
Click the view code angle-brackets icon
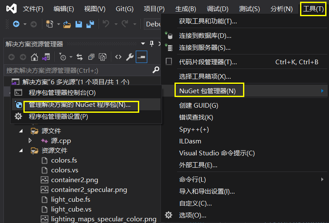tap(118, 57)
